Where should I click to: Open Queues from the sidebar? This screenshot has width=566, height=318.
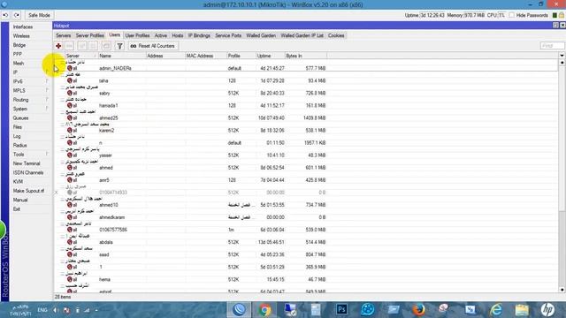pyautogui.click(x=20, y=117)
